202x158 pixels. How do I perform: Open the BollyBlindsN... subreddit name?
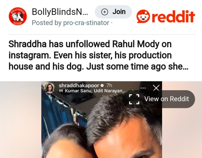(60, 12)
